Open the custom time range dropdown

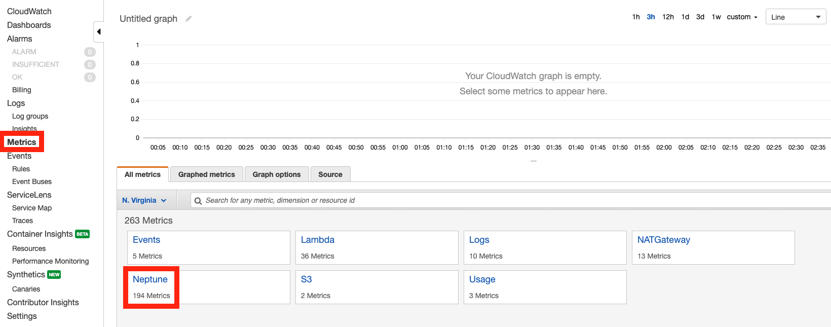(742, 17)
